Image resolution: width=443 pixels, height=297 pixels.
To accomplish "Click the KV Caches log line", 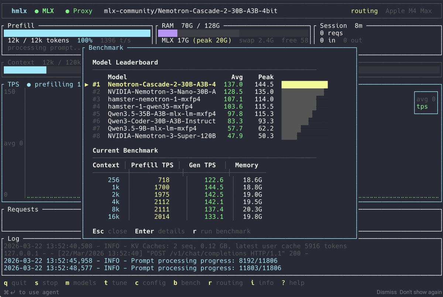I will coord(175,246).
